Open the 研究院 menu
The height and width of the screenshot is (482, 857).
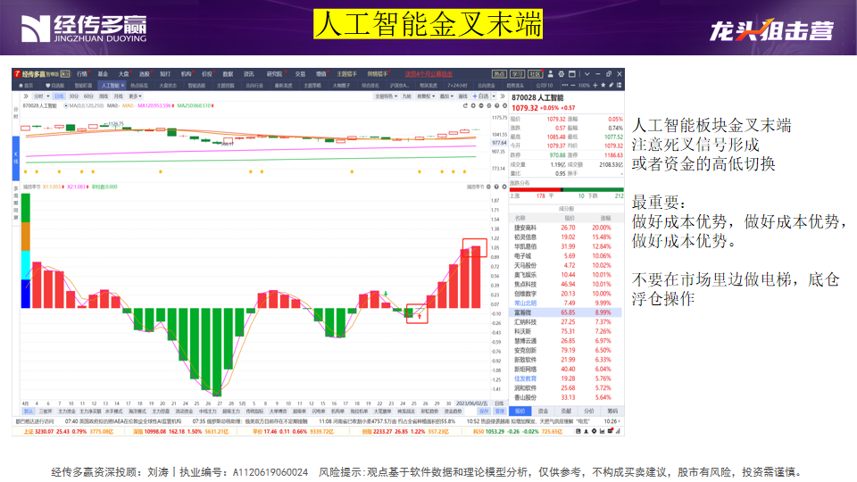click(274, 74)
